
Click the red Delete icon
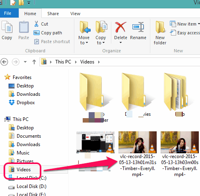120,27
